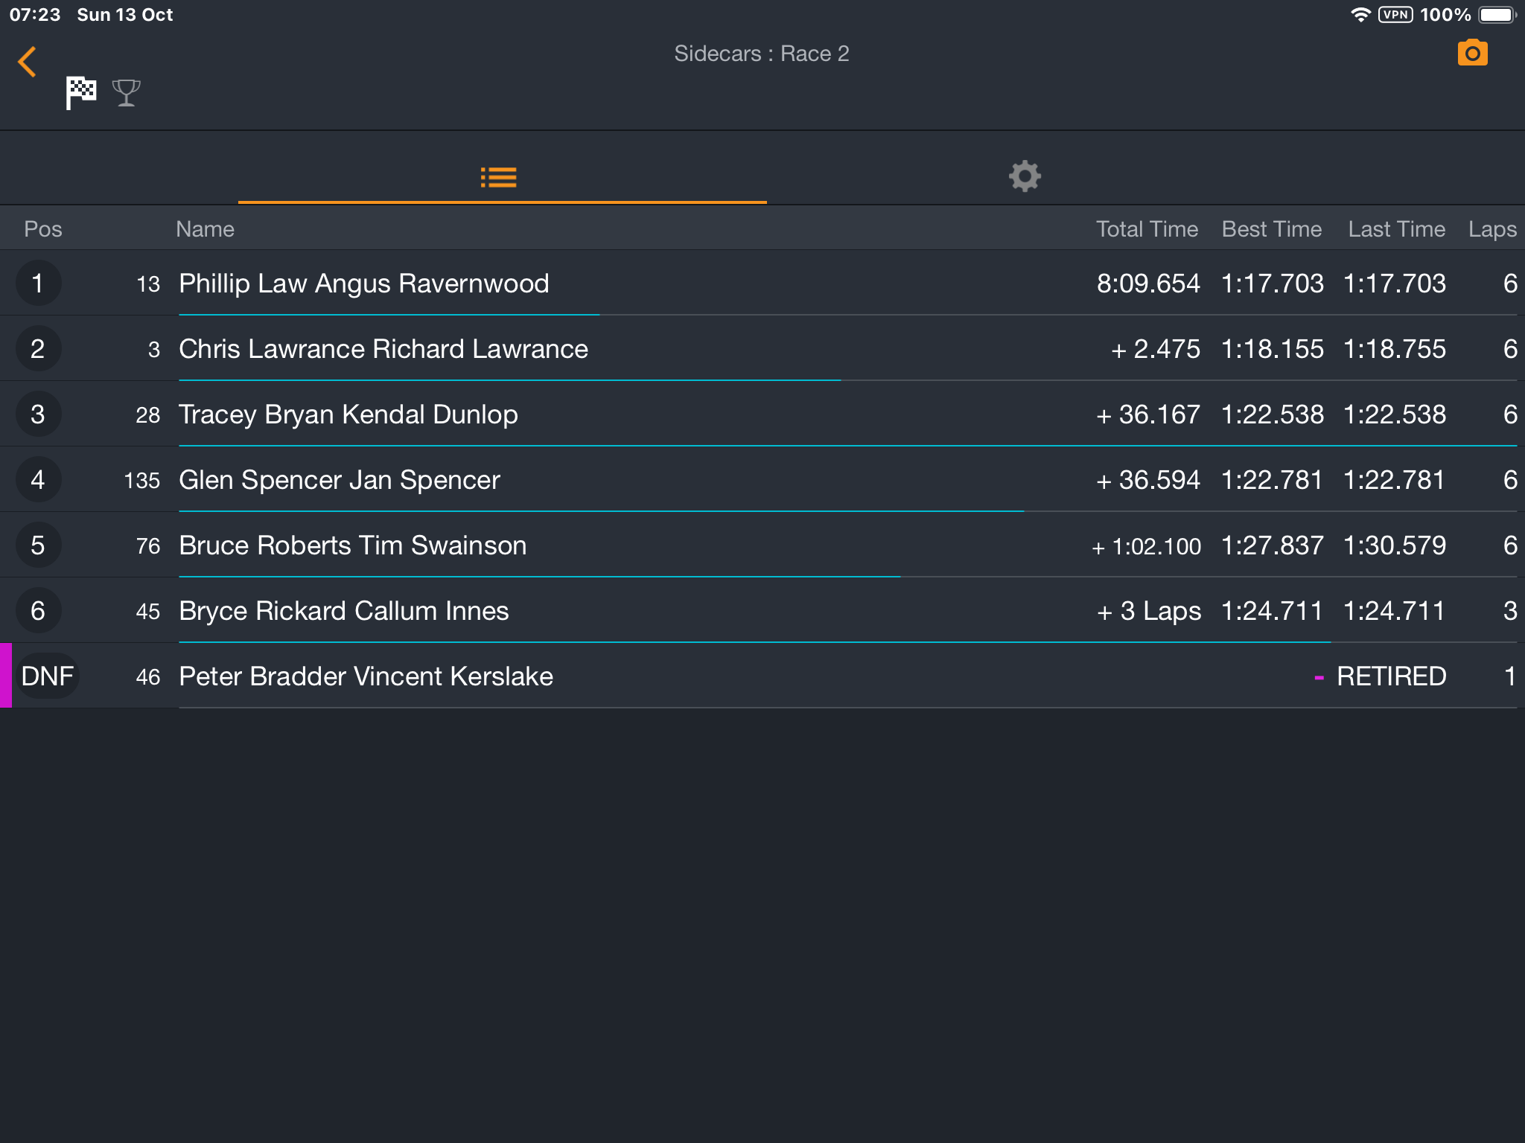Select position 2 badge for Chris Lawrance
This screenshot has width=1525, height=1143.
point(38,348)
